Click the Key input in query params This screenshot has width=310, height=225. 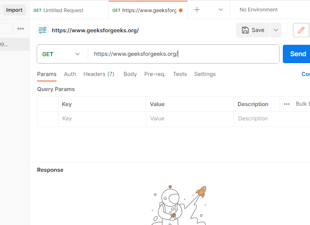(102, 119)
